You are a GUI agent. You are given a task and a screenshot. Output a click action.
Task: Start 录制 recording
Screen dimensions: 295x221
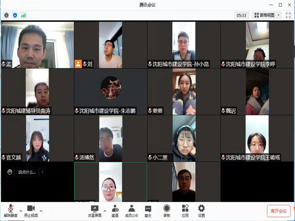167,211
